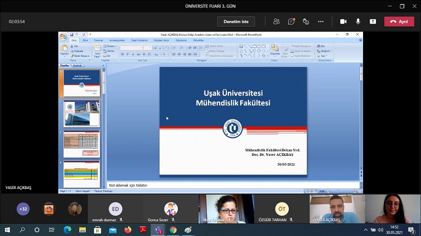This screenshot has width=421, height=236.
Task: Toggle the microphone mute button
Action: pos(358,22)
